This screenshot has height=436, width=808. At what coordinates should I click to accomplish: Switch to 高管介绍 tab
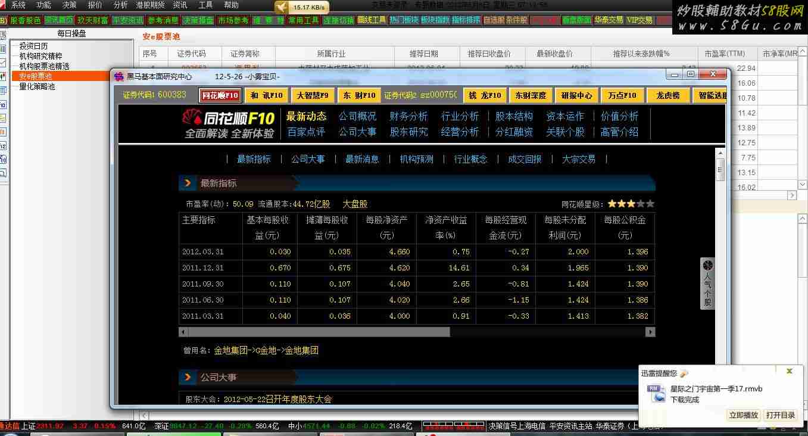tap(620, 132)
